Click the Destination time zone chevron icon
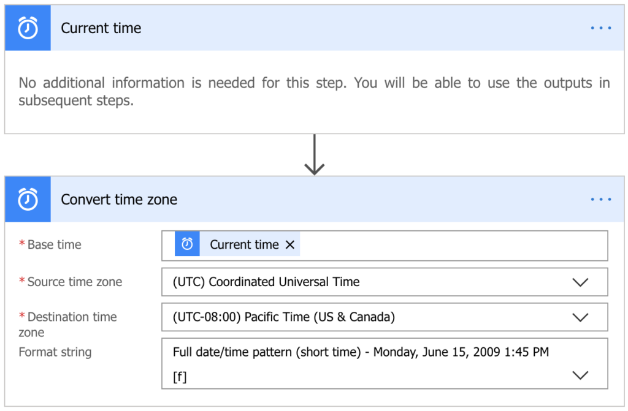The width and height of the screenshot is (628, 411). click(580, 317)
